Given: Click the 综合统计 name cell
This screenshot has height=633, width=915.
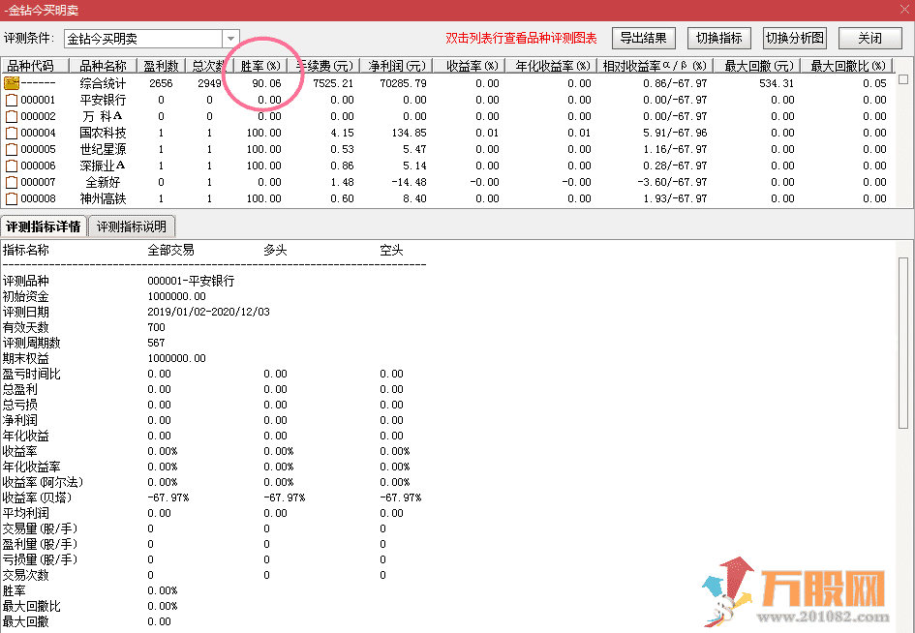Looking at the screenshot, I should (103, 83).
